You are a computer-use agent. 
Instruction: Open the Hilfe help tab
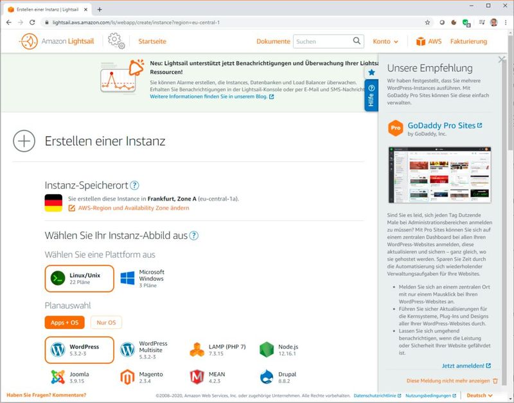[x=371, y=95]
